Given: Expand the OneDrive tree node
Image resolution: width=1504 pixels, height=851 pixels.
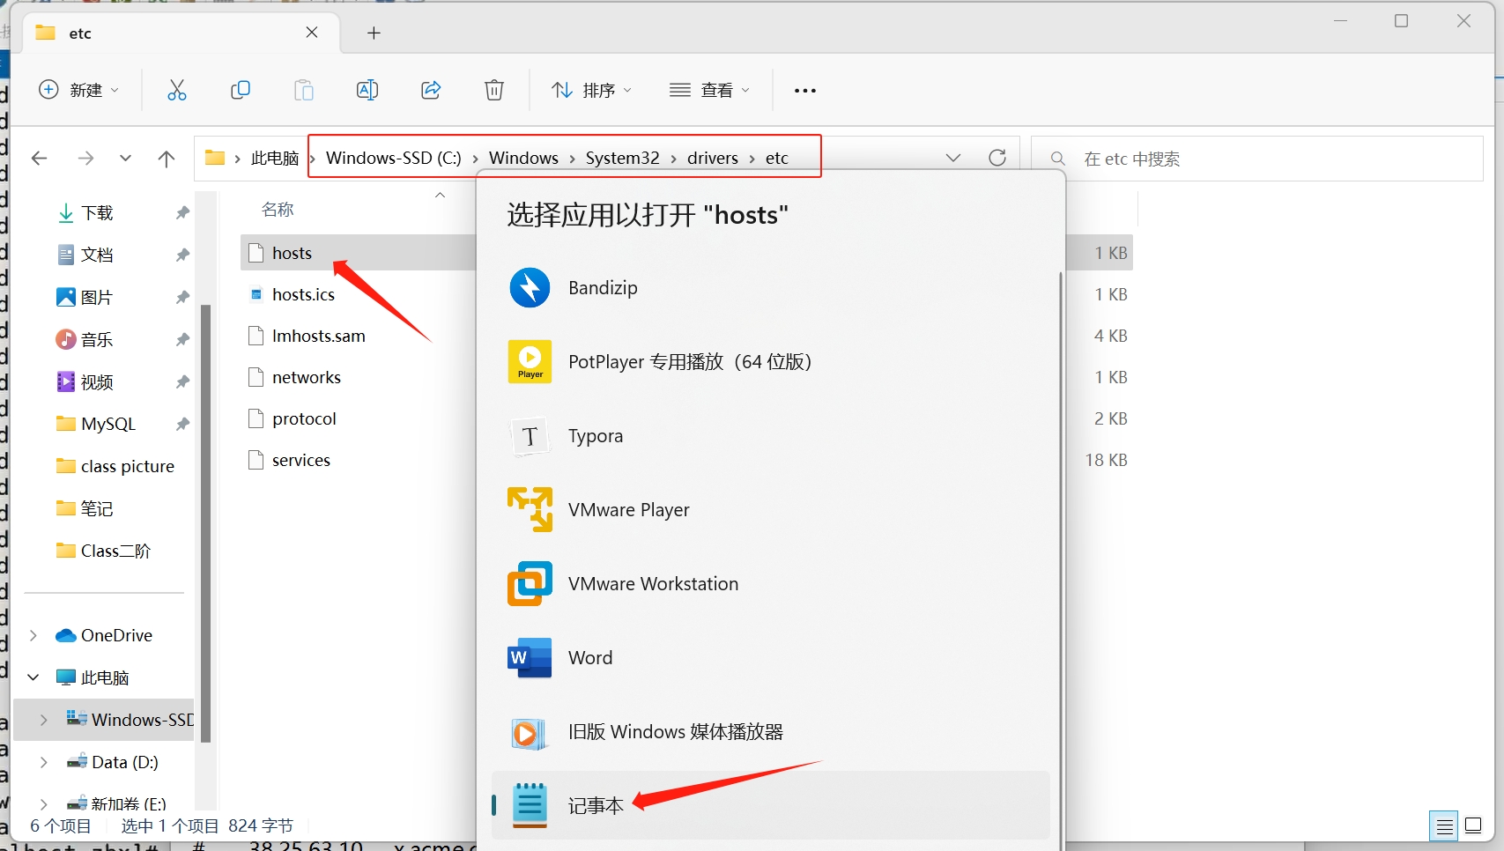Looking at the screenshot, I should (x=33, y=635).
